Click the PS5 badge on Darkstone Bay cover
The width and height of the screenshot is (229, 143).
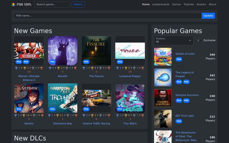click(x=52, y=109)
